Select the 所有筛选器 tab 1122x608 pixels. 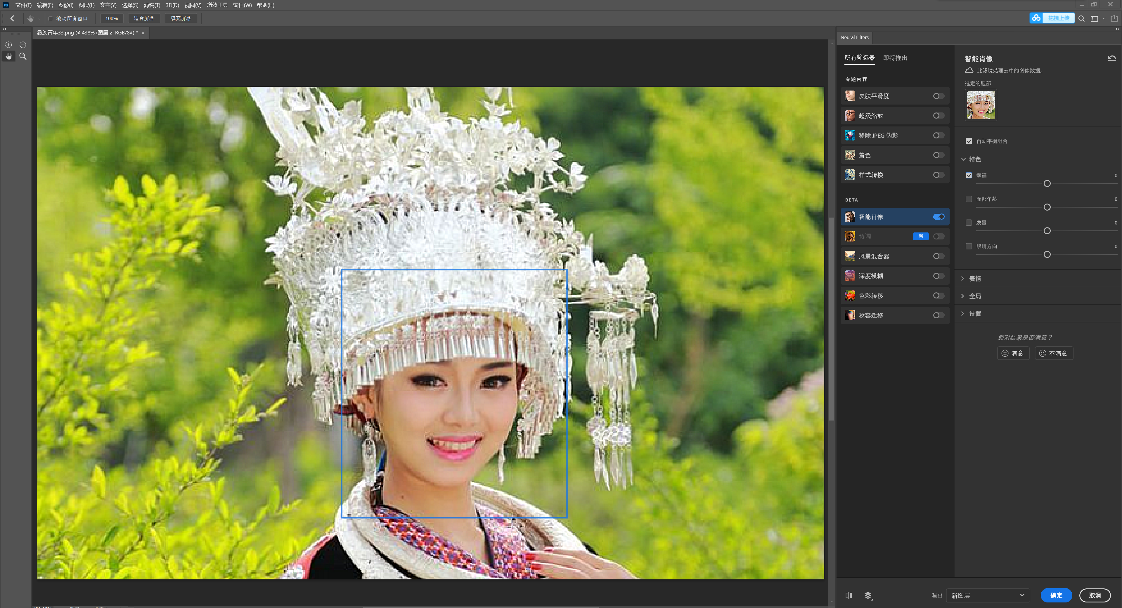tap(859, 58)
